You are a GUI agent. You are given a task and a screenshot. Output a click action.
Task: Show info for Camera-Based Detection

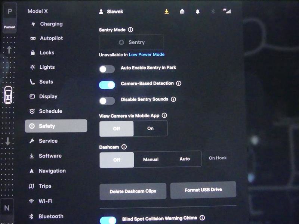[x=179, y=84]
